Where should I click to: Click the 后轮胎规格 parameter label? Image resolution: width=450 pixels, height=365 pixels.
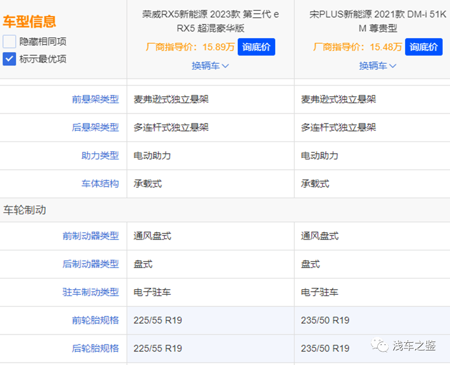pos(95,348)
